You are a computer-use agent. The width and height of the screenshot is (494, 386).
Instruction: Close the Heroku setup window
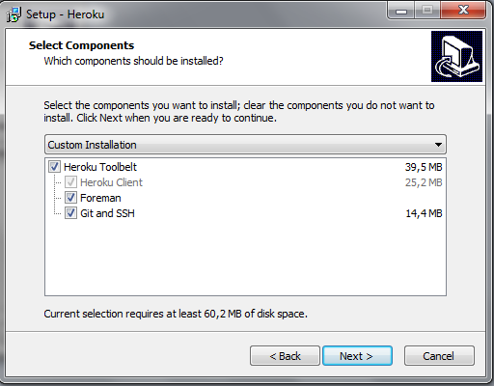(463, 11)
